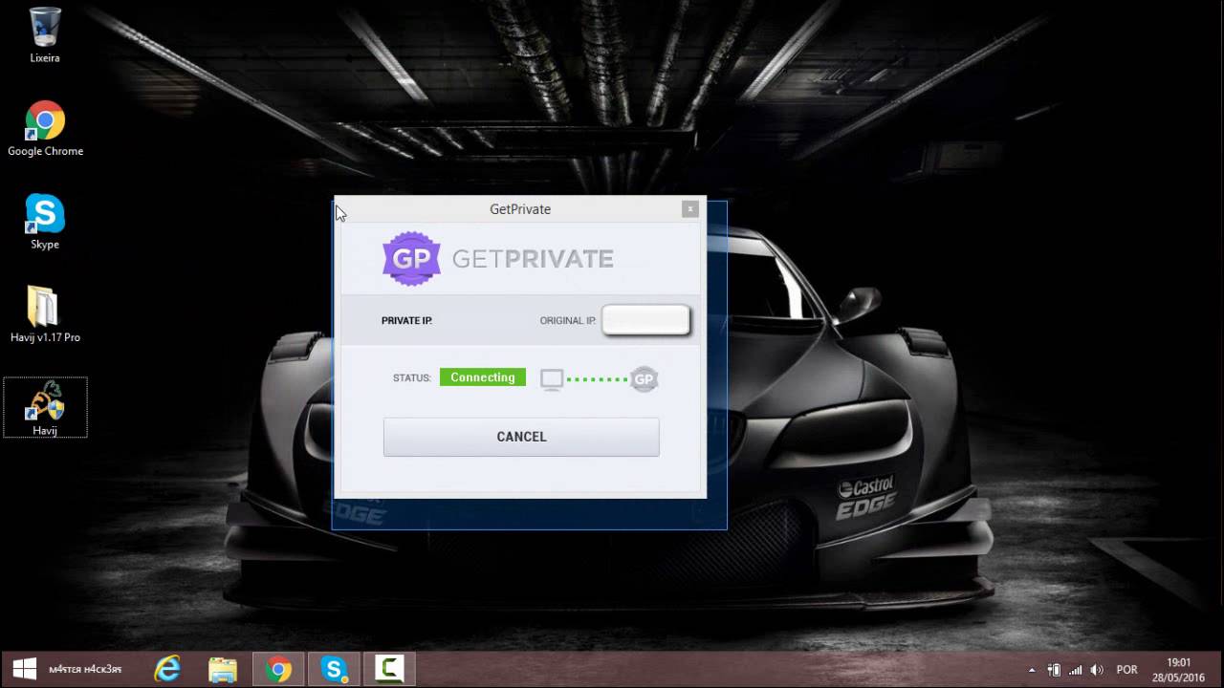This screenshot has height=688, width=1224.
Task: Click the CANCEL button in GetPrivate
Action: pos(521,437)
